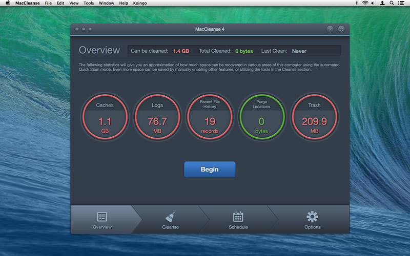
Task: Open the View menu
Action: coord(74,3)
